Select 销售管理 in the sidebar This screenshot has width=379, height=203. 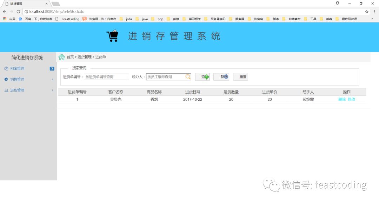pyautogui.click(x=17, y=80)
